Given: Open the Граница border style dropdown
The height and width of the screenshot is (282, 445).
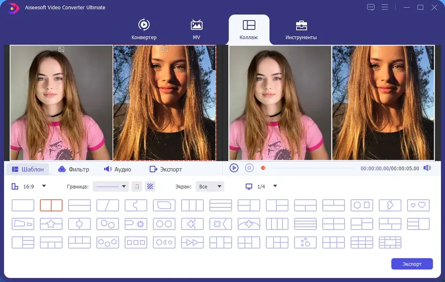Looking at the screenshot, I should click(x=111, y=186).
